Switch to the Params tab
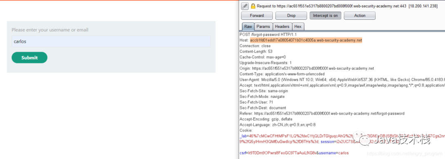This screenshot has width=445, height=159. pos(263,27)
